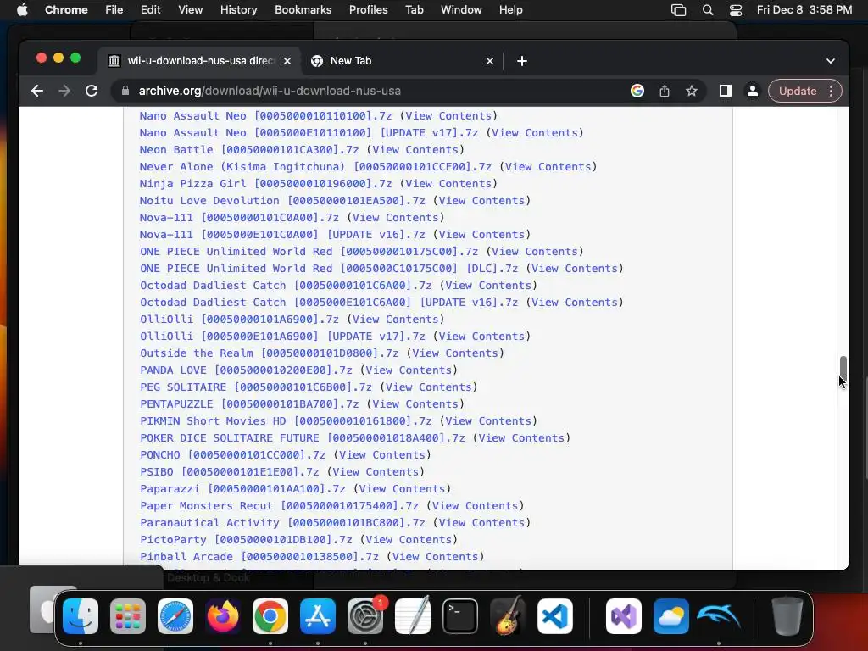
Task: Open Control Center in menu bar
Action: (735, 10)
